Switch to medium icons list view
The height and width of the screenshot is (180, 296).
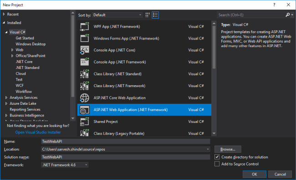155,15
